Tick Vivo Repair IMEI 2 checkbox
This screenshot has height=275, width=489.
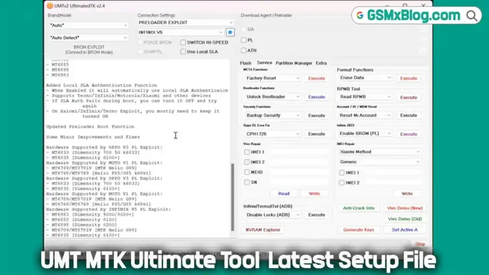pos(247,162)
